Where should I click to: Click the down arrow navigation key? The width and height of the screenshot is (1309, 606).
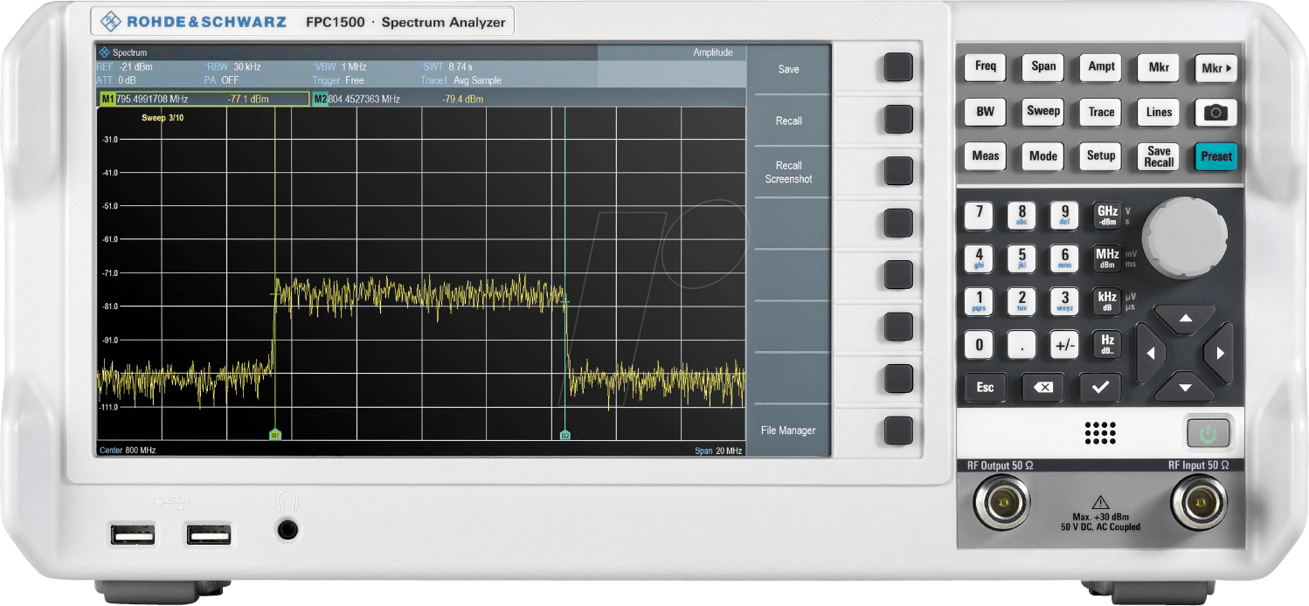coord(1185,386)
